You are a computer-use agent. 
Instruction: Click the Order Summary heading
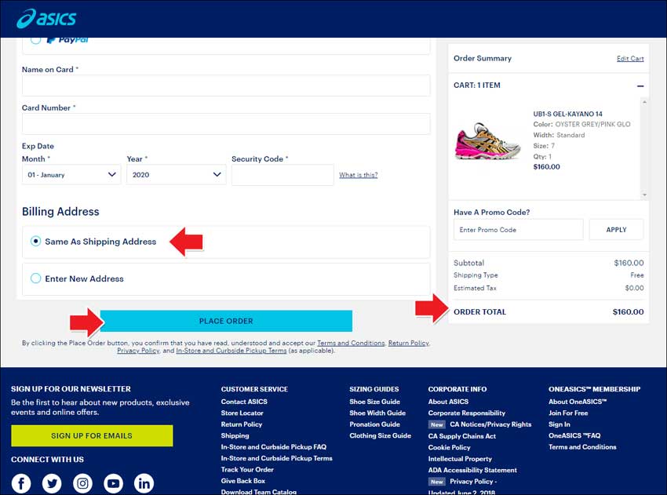click(483, 58)
